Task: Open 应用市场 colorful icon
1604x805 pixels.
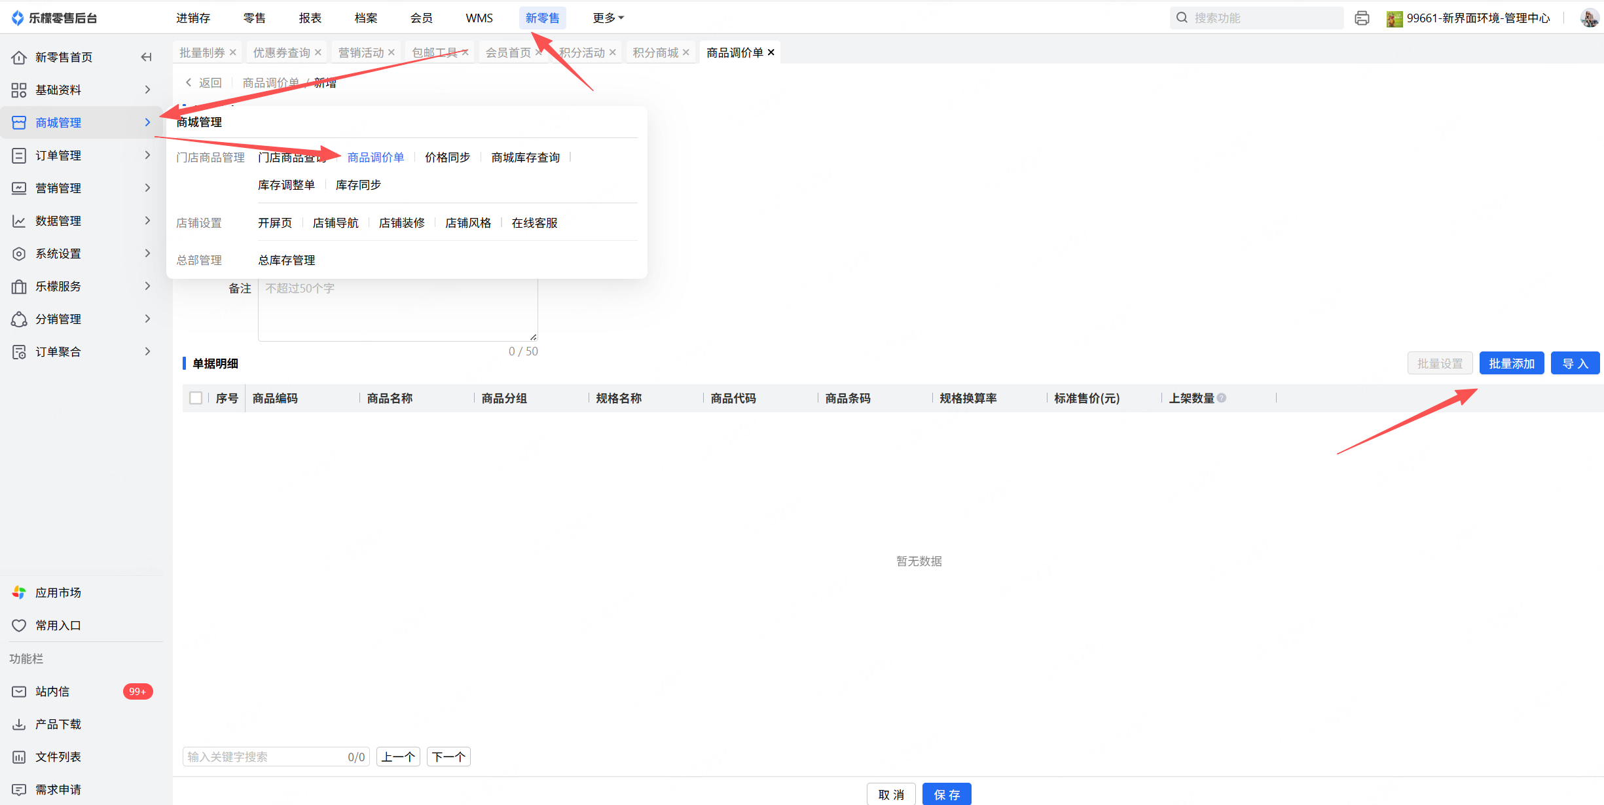Action: tap(19, 593)
